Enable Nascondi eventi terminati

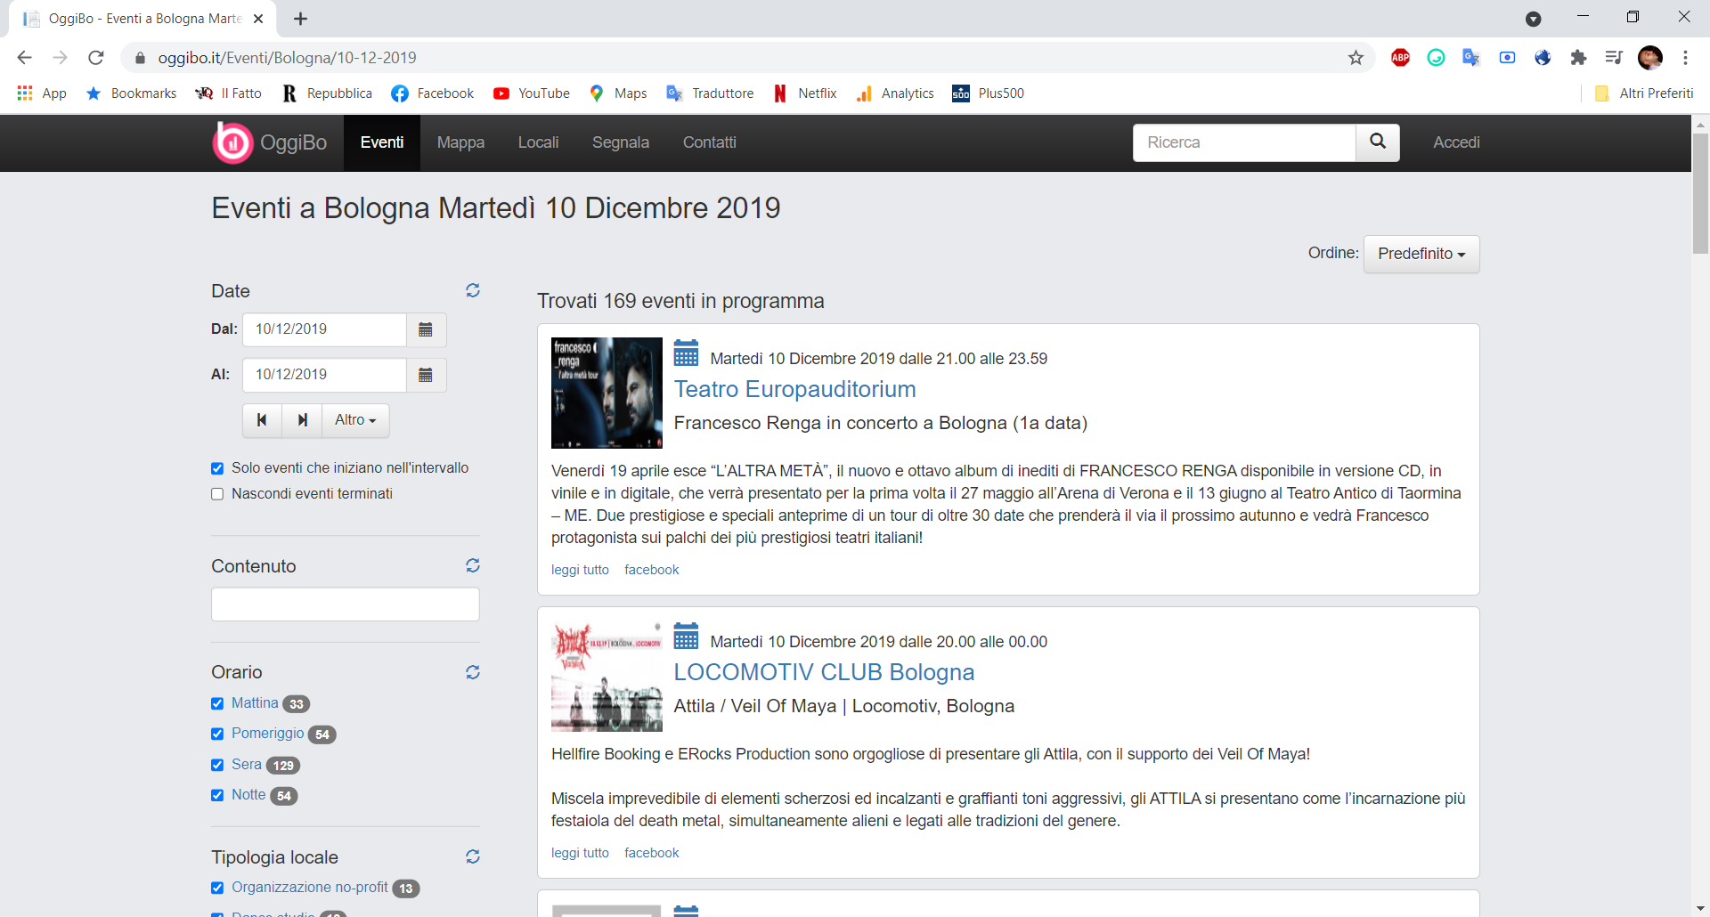coord(217,494)
